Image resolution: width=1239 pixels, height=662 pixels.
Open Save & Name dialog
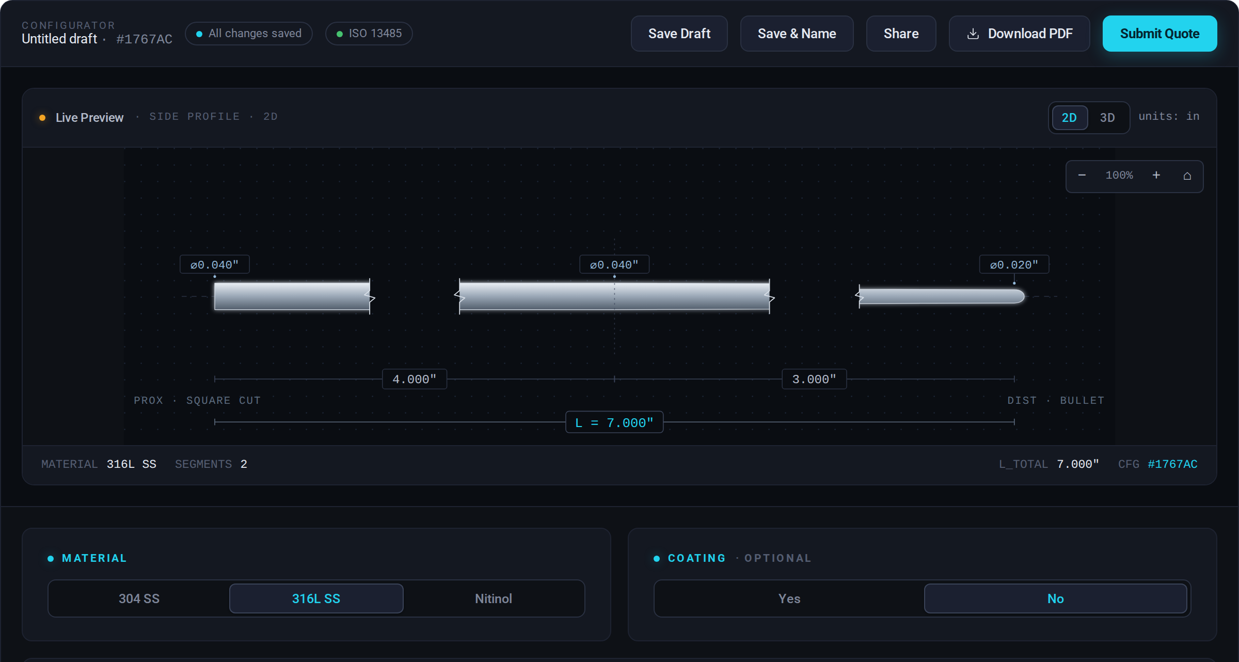[797, 34]
